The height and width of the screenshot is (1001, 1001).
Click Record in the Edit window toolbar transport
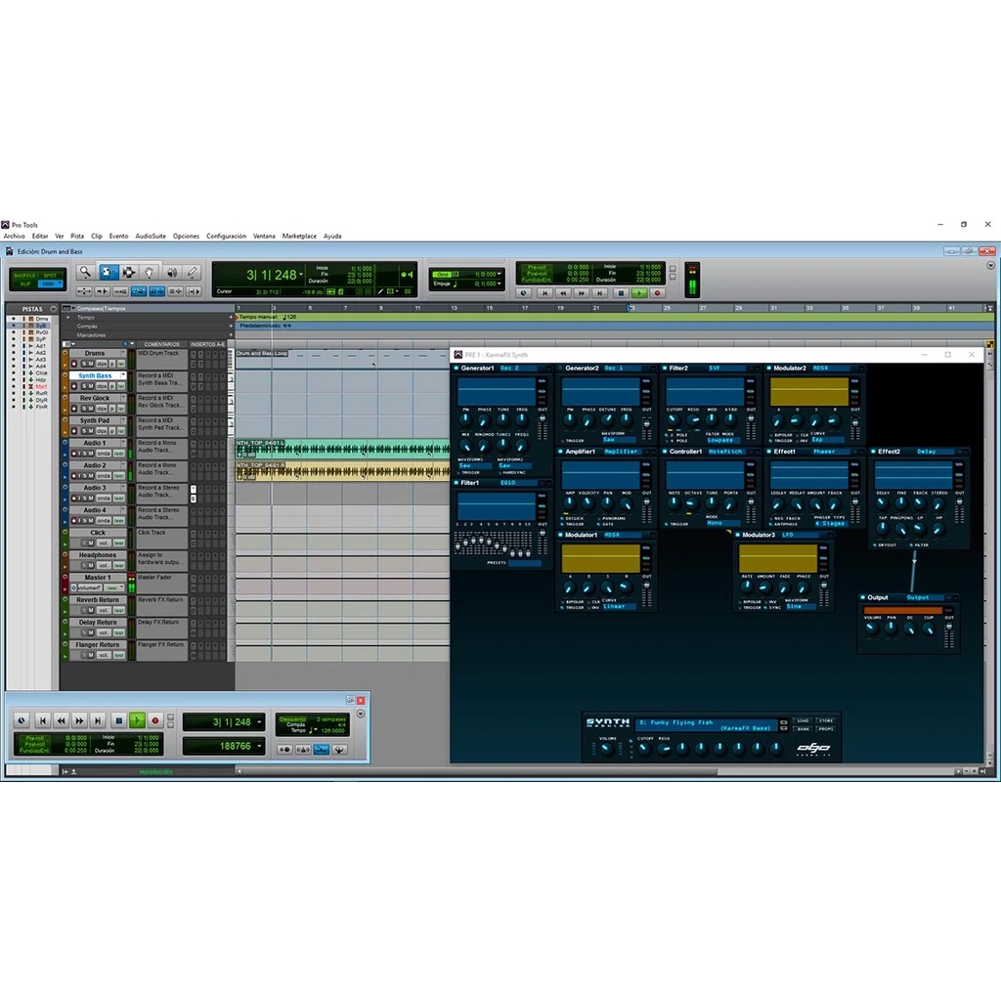click(x=657, y=293)
